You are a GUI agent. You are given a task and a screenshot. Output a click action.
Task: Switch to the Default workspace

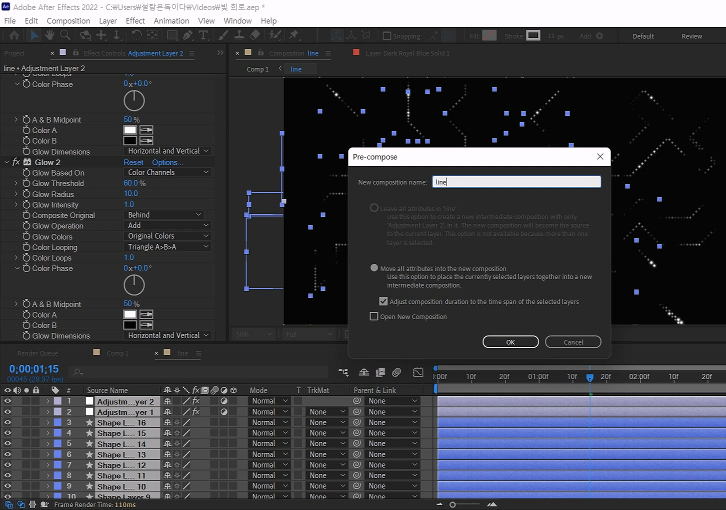pos(643,36)
